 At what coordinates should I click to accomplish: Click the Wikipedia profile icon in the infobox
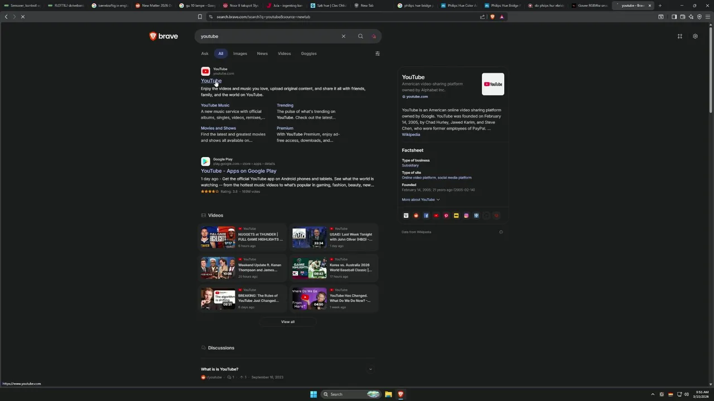[406, 216]
